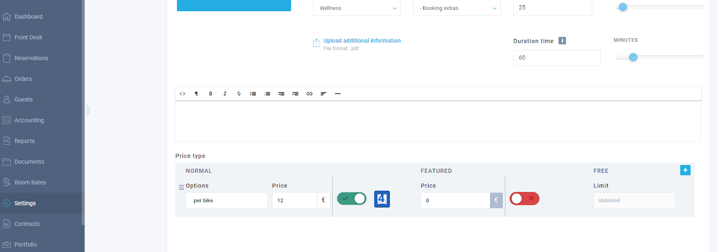Enable the red free toggle

point(525,199)
